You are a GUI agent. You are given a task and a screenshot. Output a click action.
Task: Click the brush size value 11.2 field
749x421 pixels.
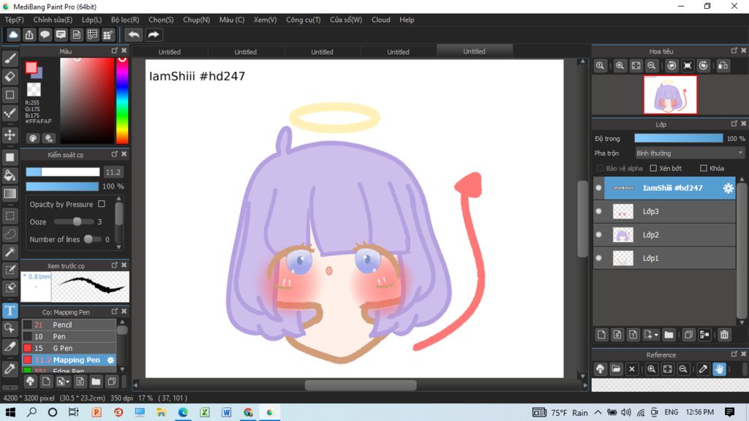(x=113, y=172)
